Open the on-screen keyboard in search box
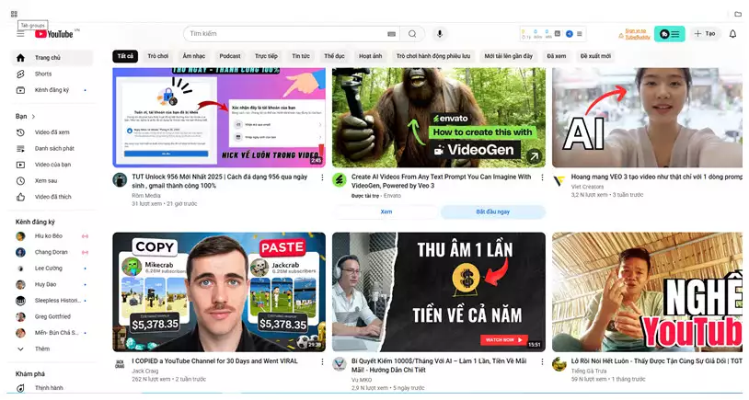Screen dimensions: 749x400 pyautogui.click(x=391, y=34)
